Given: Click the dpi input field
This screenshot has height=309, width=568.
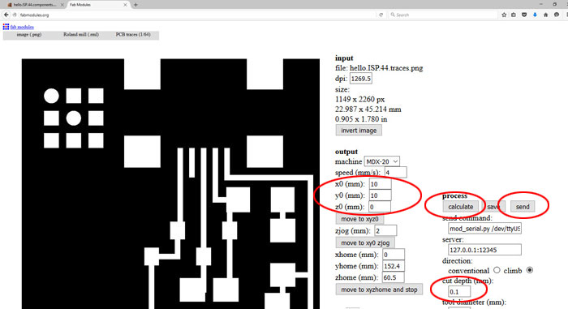Looking at the screenshot, I should click(x=361, y=79).
